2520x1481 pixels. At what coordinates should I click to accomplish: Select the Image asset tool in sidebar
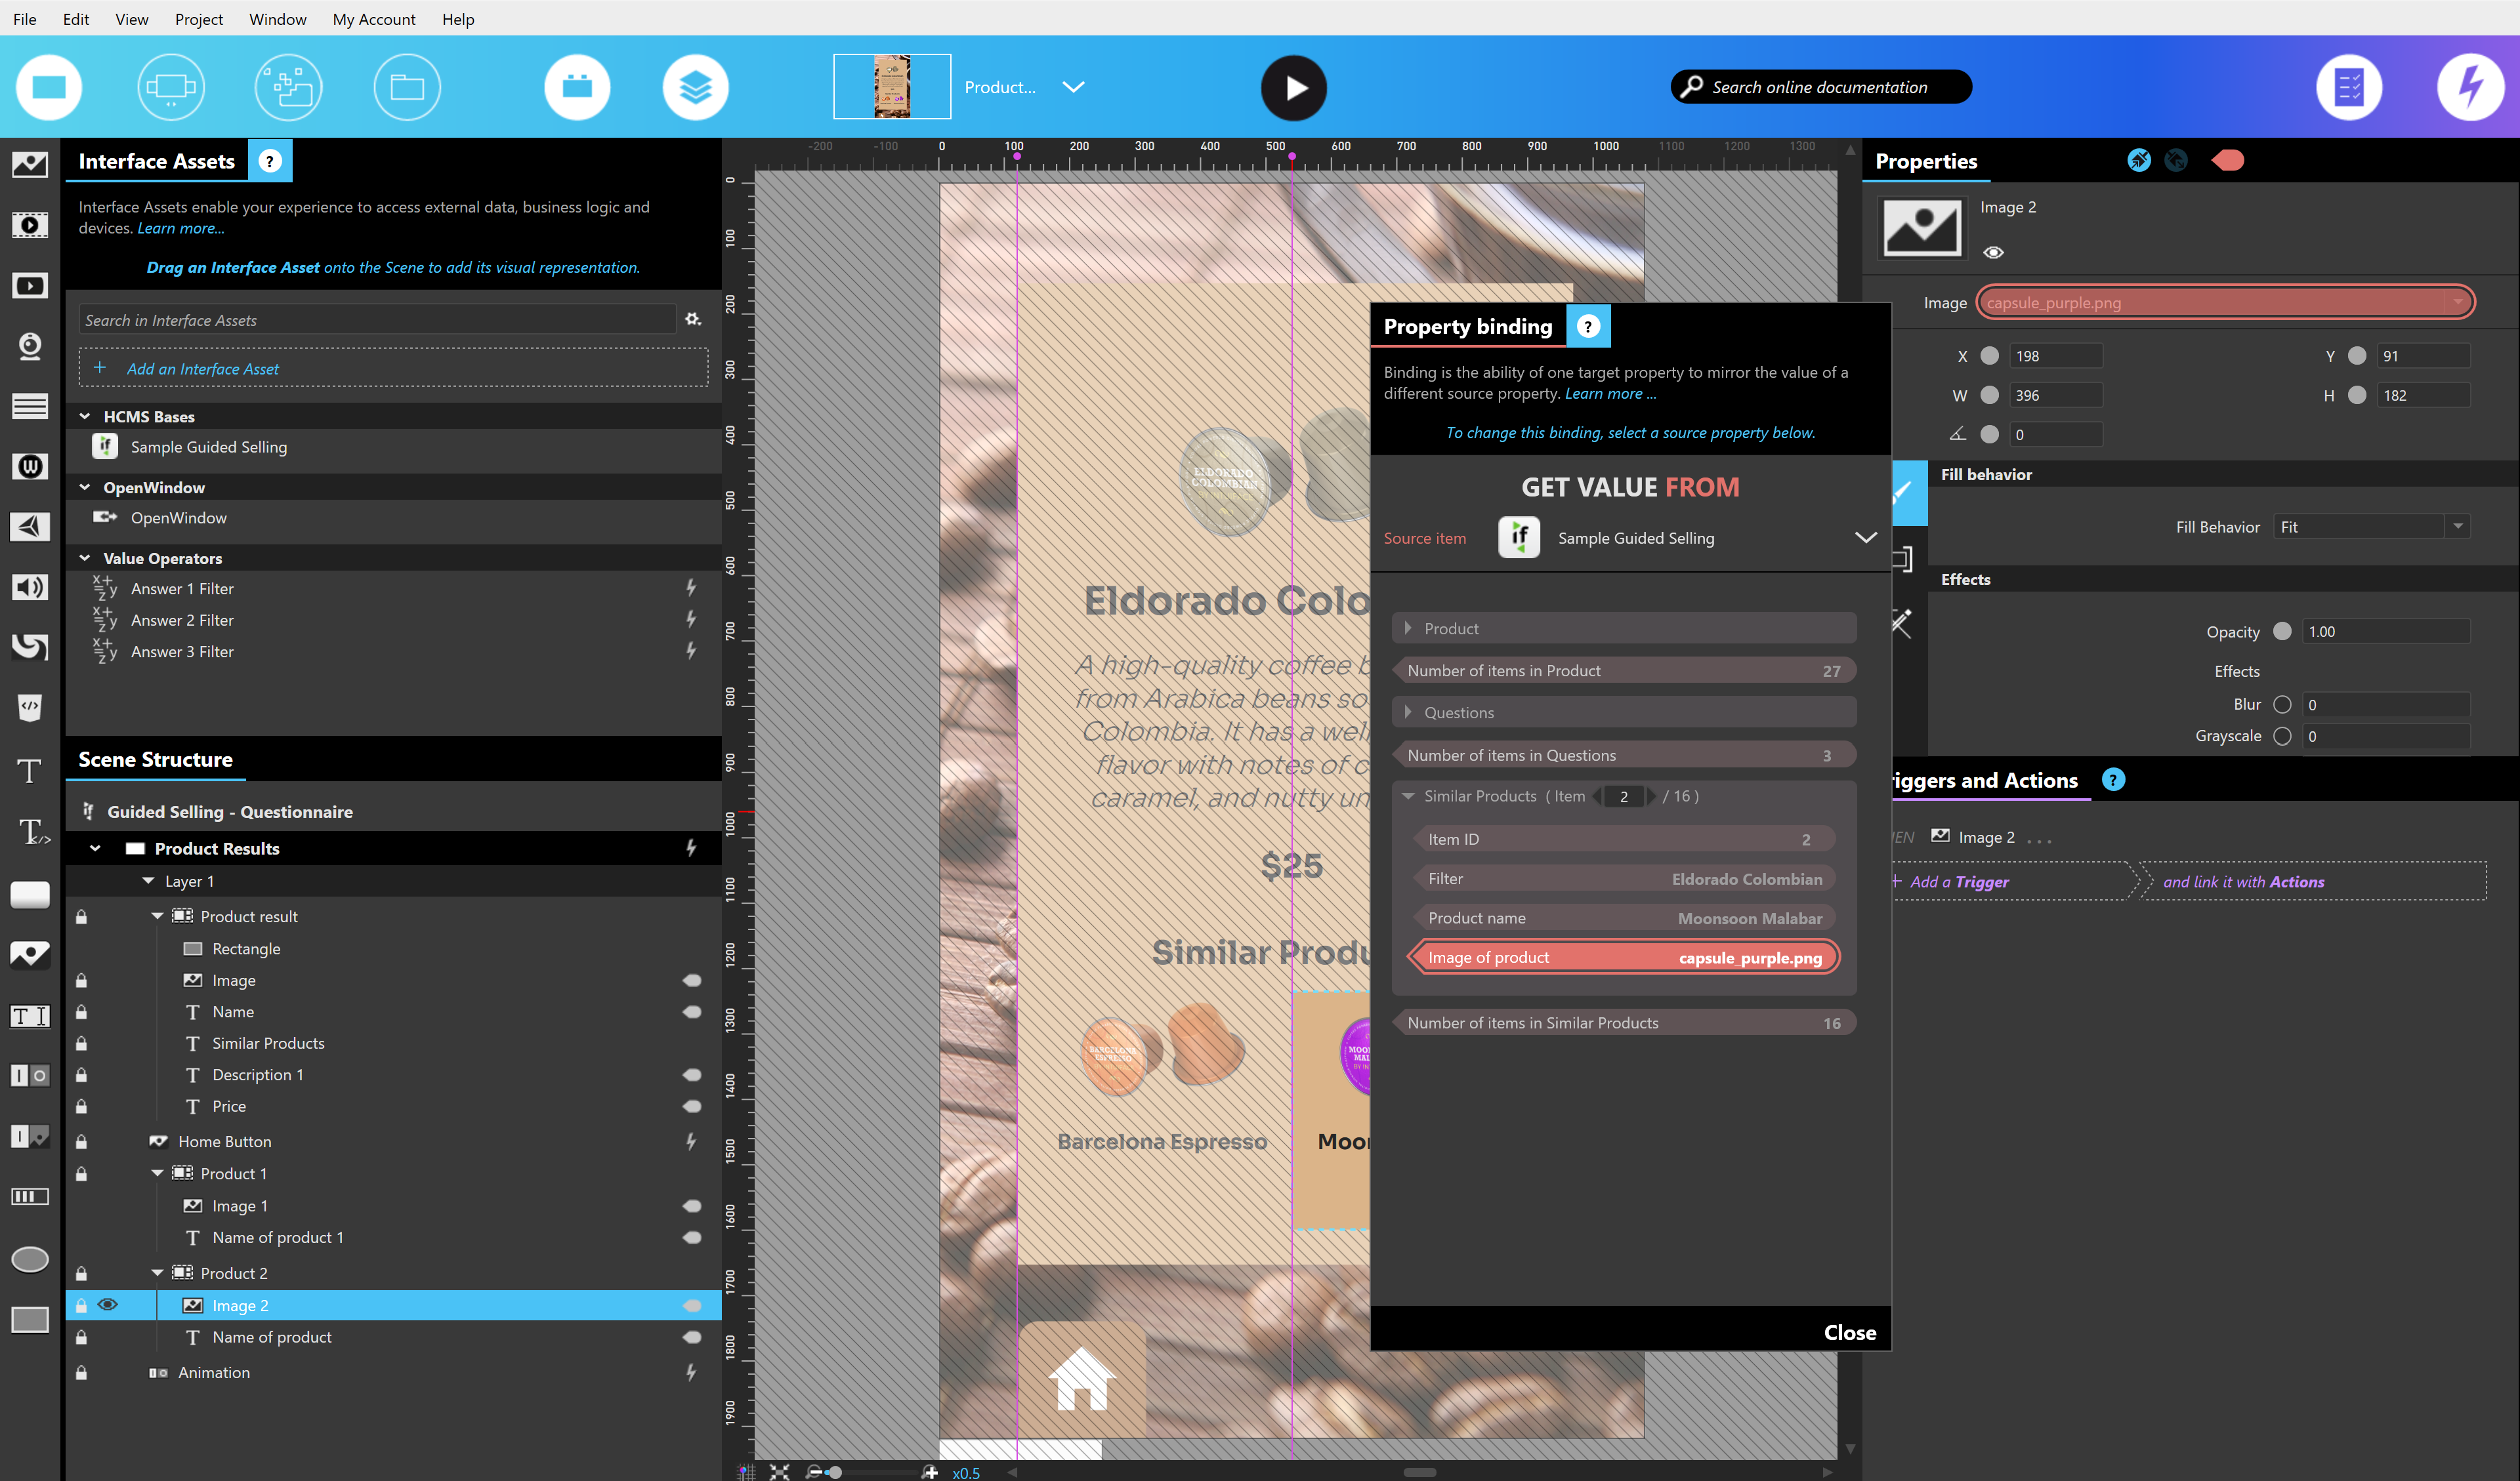(30, 164)
